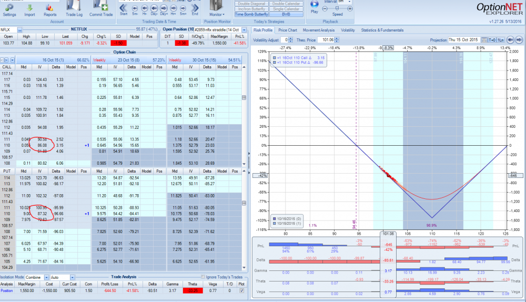
Task: Decrease playback speed with minus icon
Action: point(325,9)
